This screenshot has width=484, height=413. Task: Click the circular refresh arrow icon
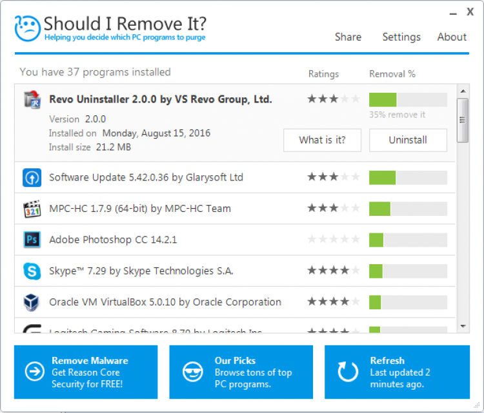pyautogui.click(x=348, y=371)
